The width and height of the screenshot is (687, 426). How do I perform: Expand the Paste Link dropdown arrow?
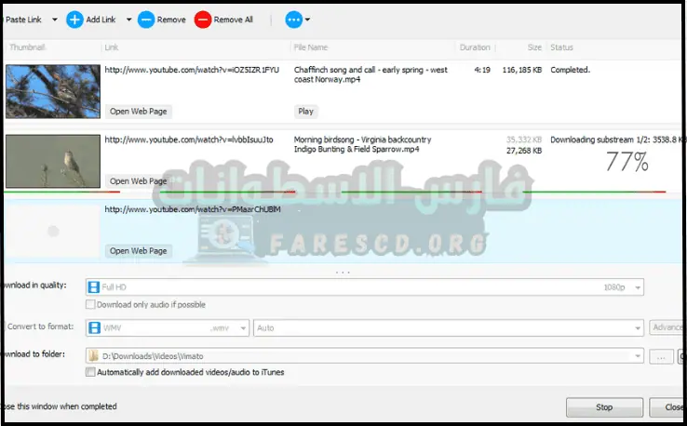54,20
